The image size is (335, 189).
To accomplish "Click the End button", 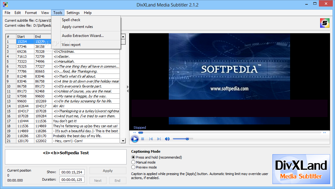I will [x=118, y=180].
